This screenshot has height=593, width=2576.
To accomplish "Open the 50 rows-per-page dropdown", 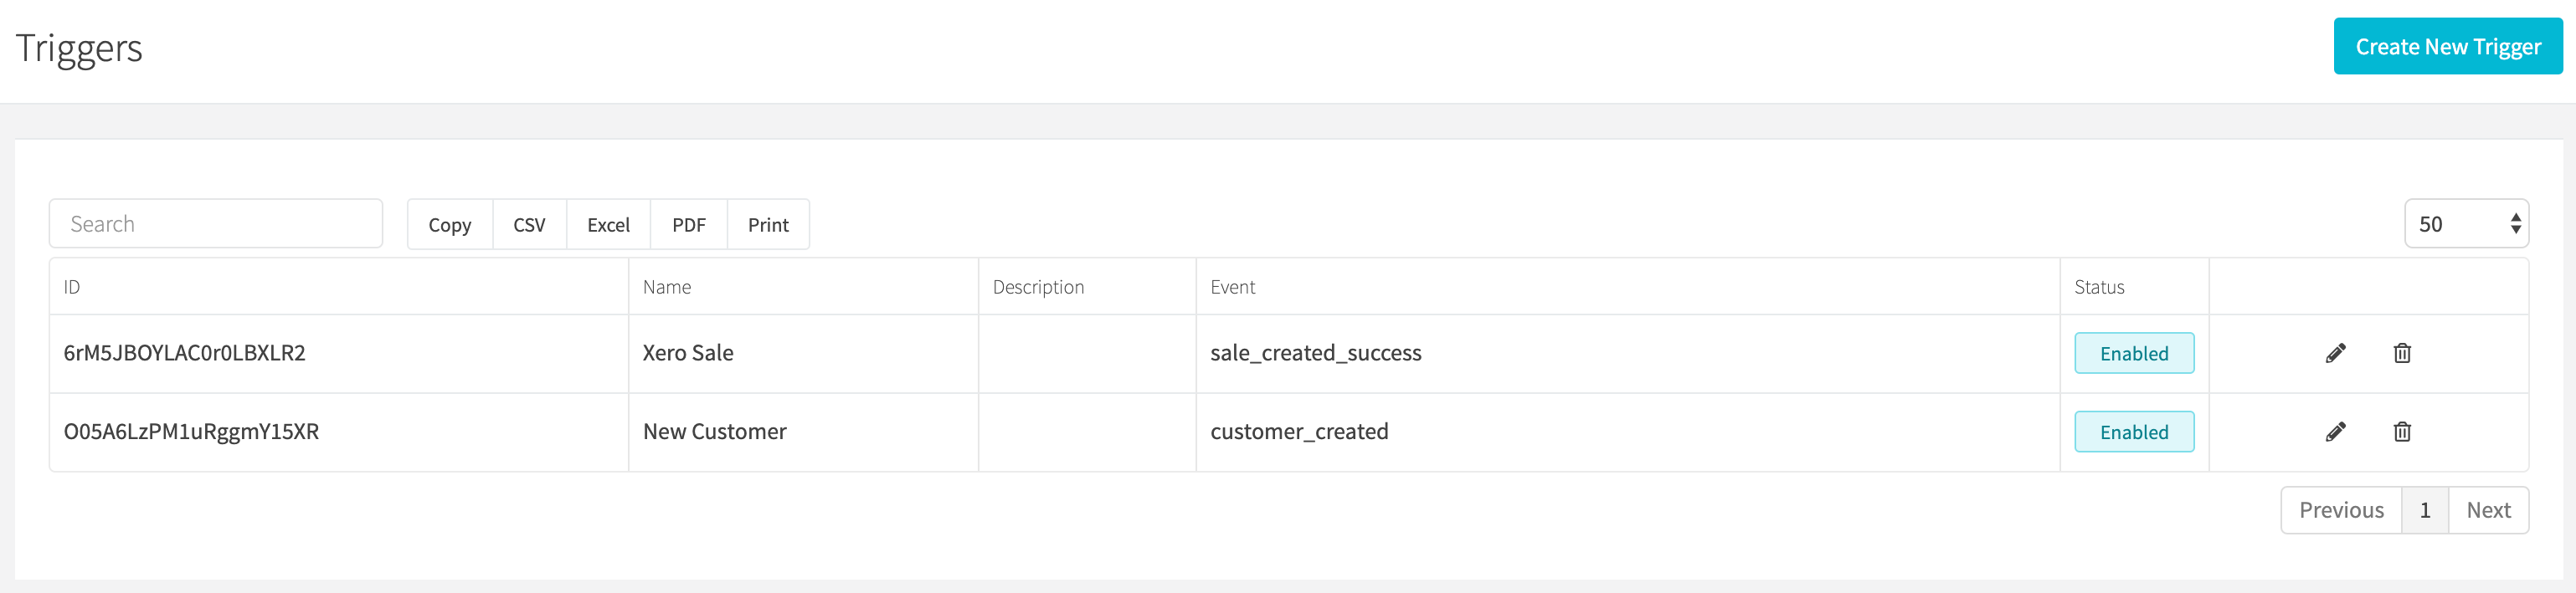I will tap(2466, 223).
